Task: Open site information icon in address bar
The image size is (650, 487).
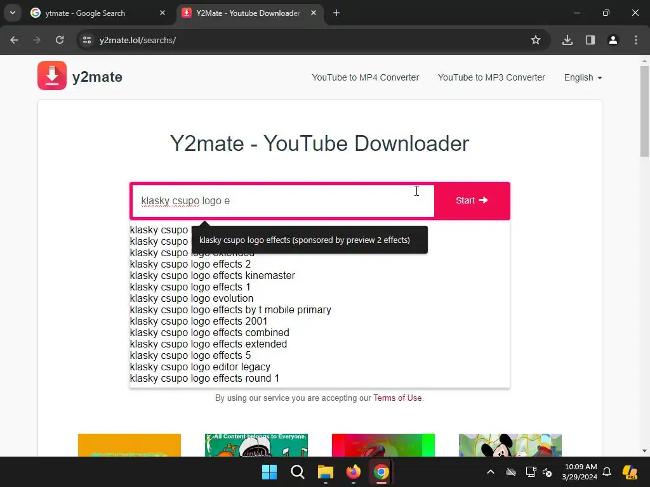Action: [x=87, y=40]
